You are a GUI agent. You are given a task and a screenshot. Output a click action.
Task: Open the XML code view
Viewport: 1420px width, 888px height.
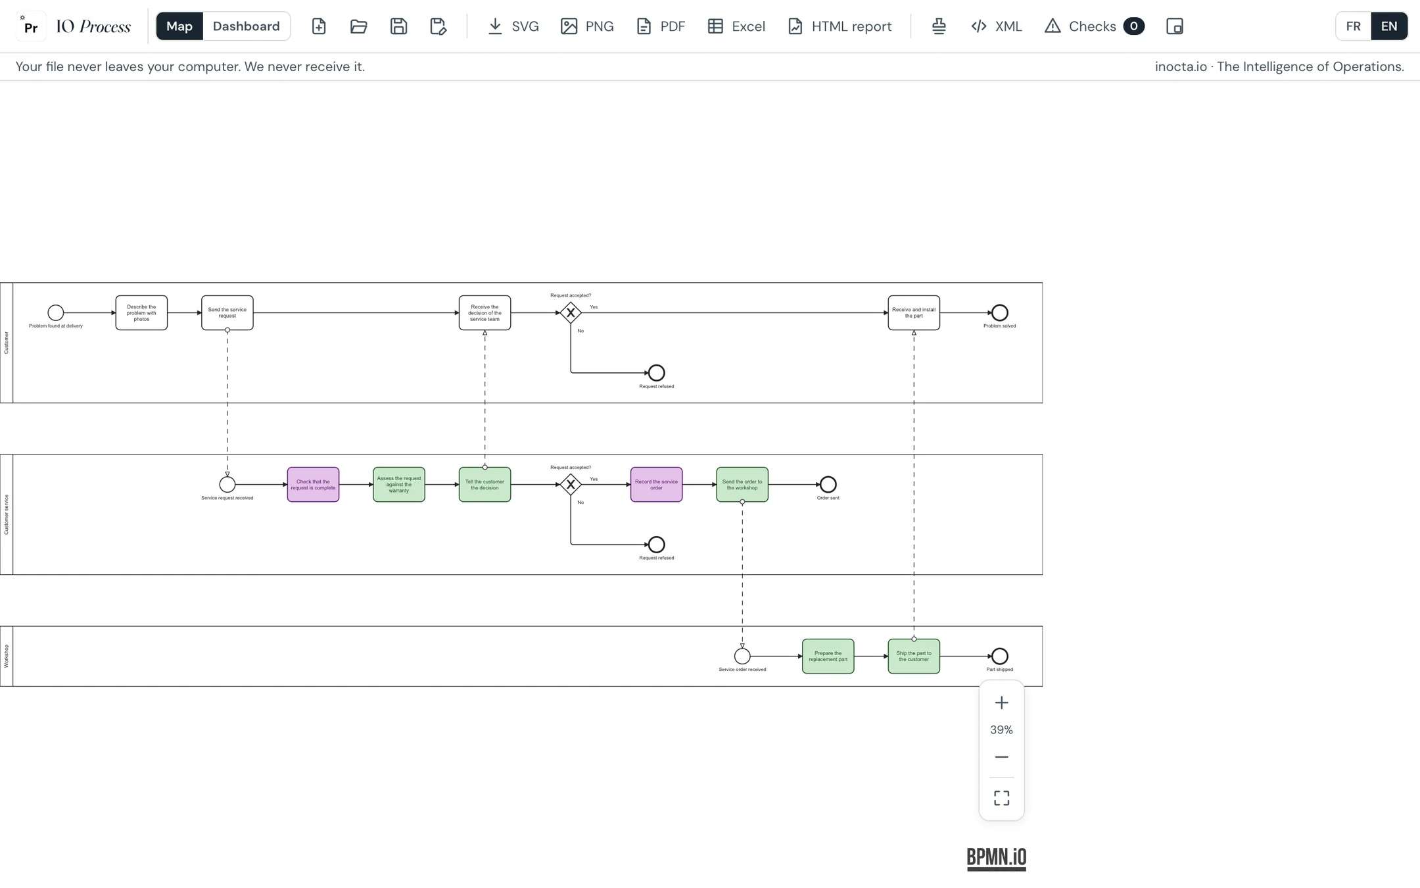pos(997,26)
